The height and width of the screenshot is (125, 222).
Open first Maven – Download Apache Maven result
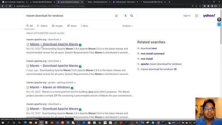[54, 44]
